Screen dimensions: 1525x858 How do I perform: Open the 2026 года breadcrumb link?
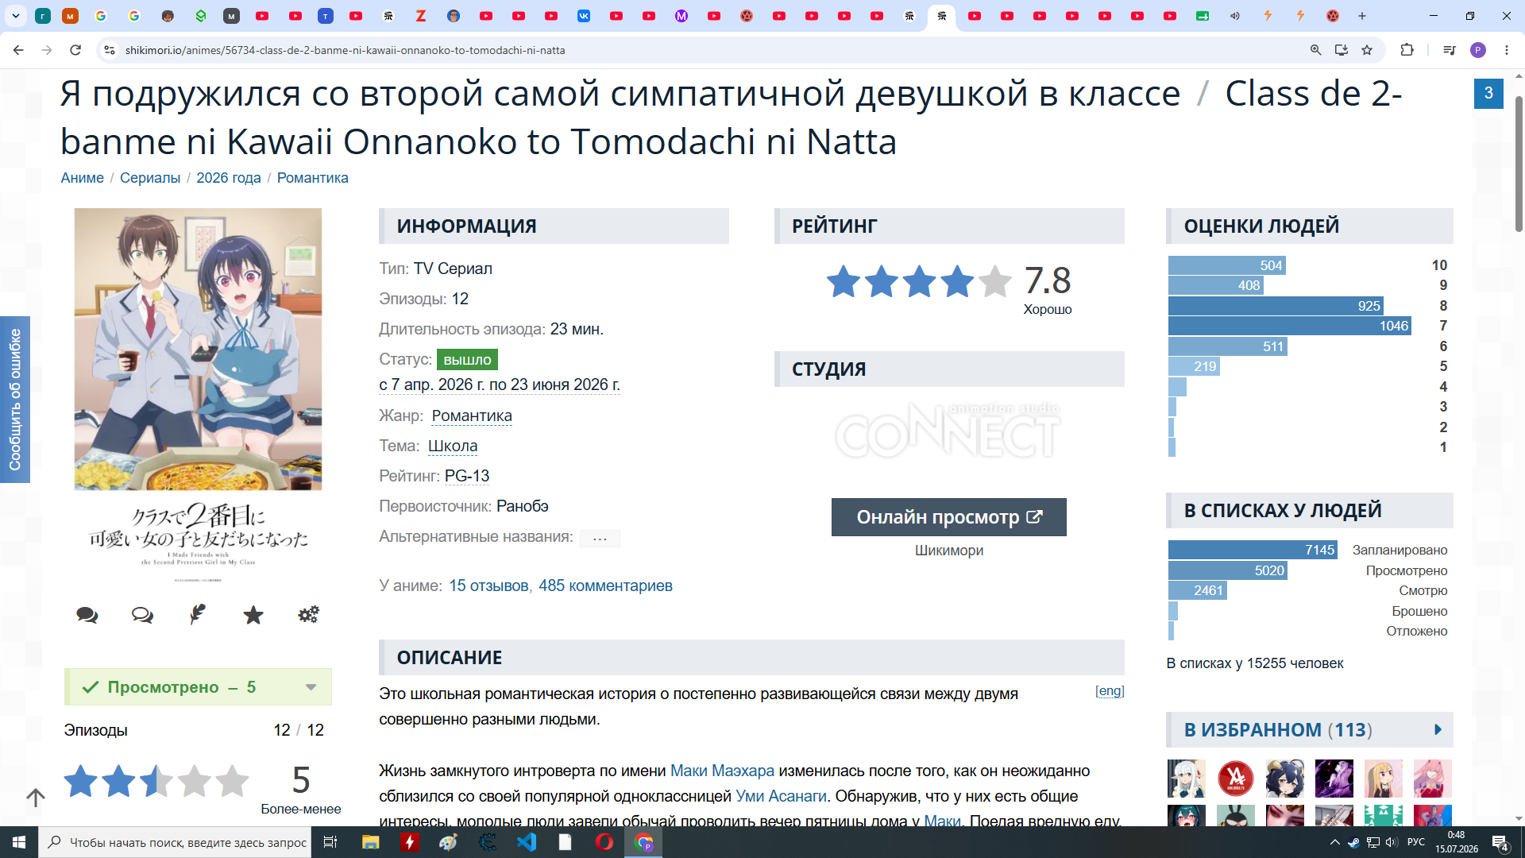pos(229,178)
